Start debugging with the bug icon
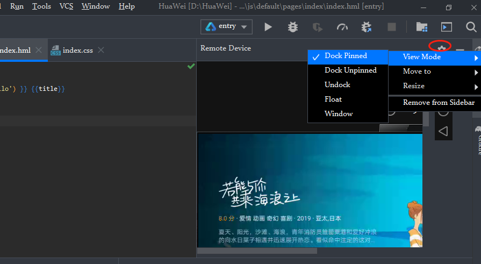Image resolution: width=481 pixels, height=264 pixels. [293, 27]
